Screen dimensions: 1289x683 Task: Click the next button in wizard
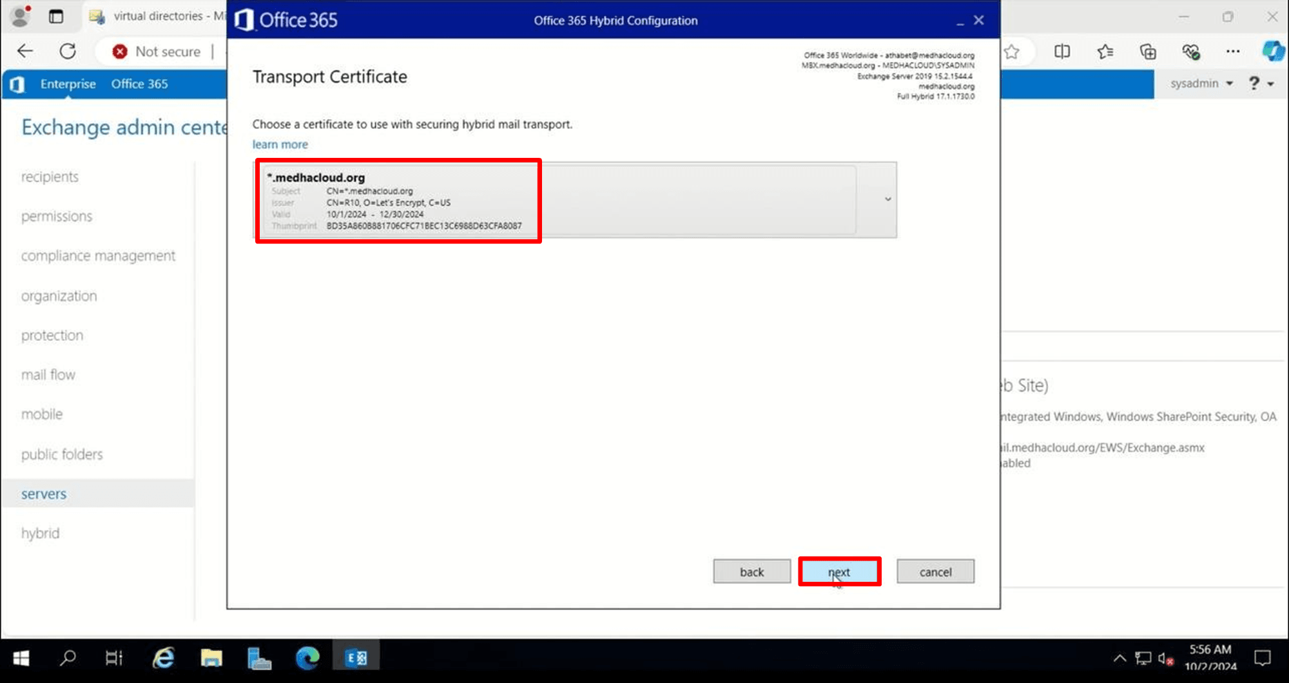(839, 572)
